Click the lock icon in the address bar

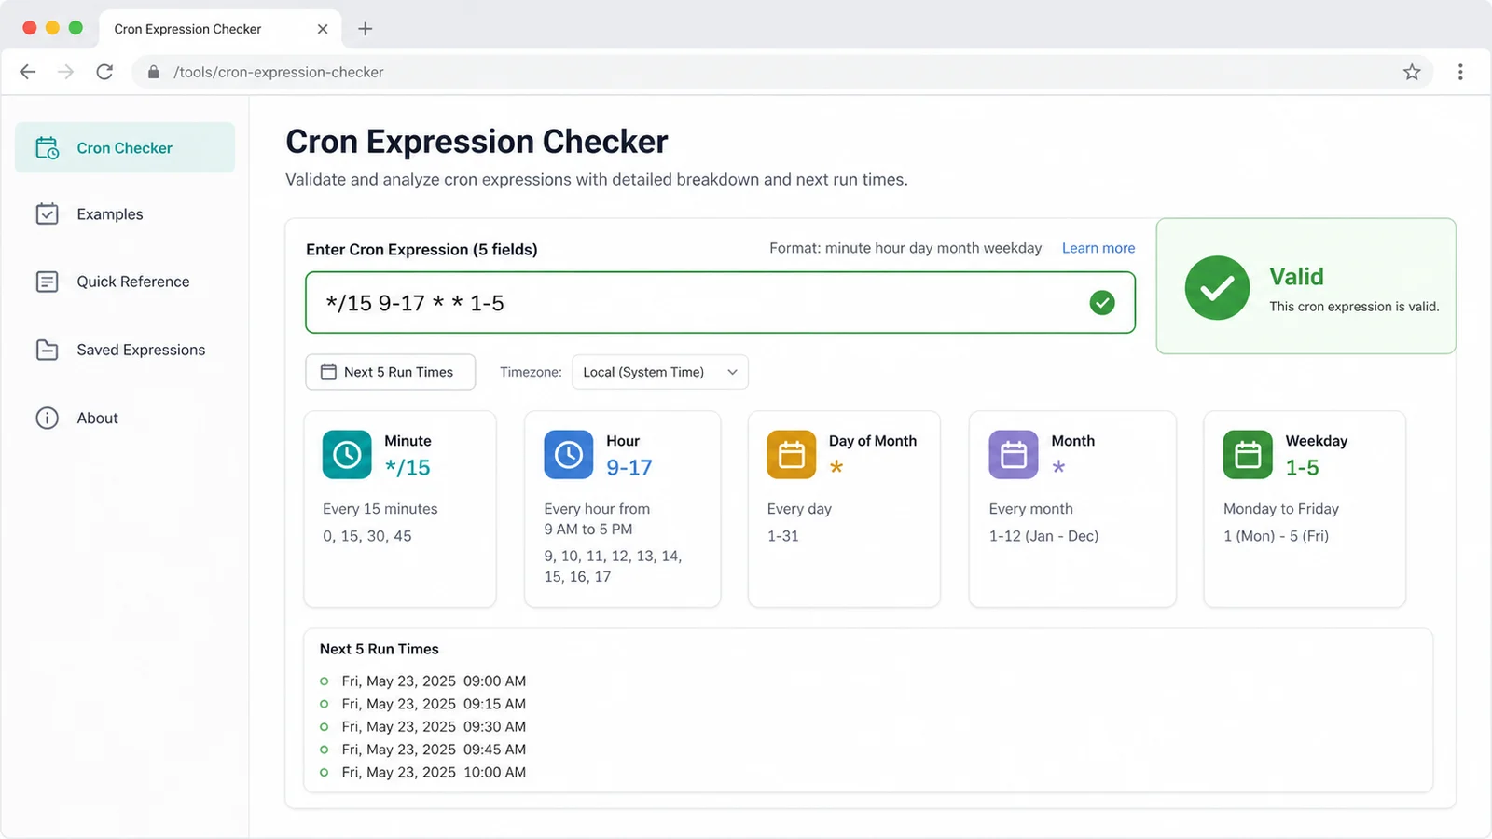[154, 72]
